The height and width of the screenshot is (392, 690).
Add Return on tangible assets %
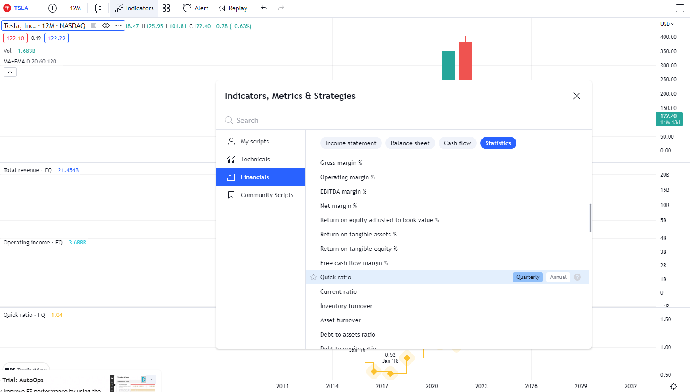(447, 234)
